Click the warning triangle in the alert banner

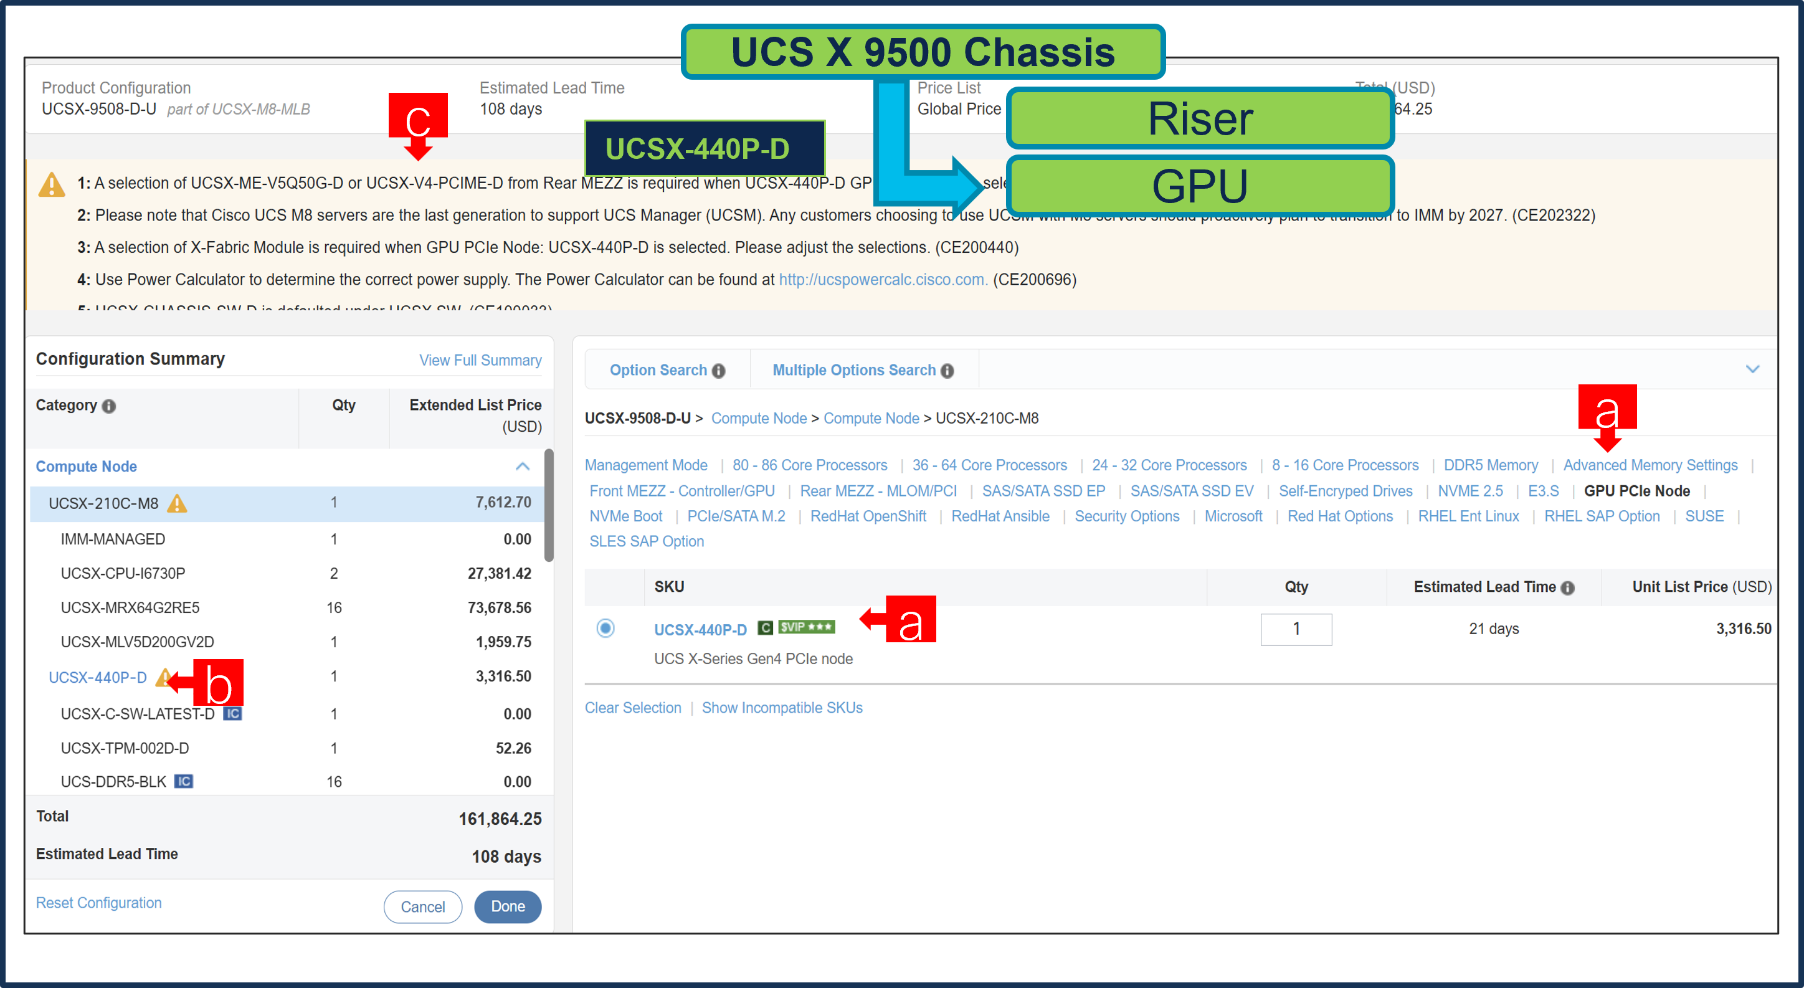[52, 185]
